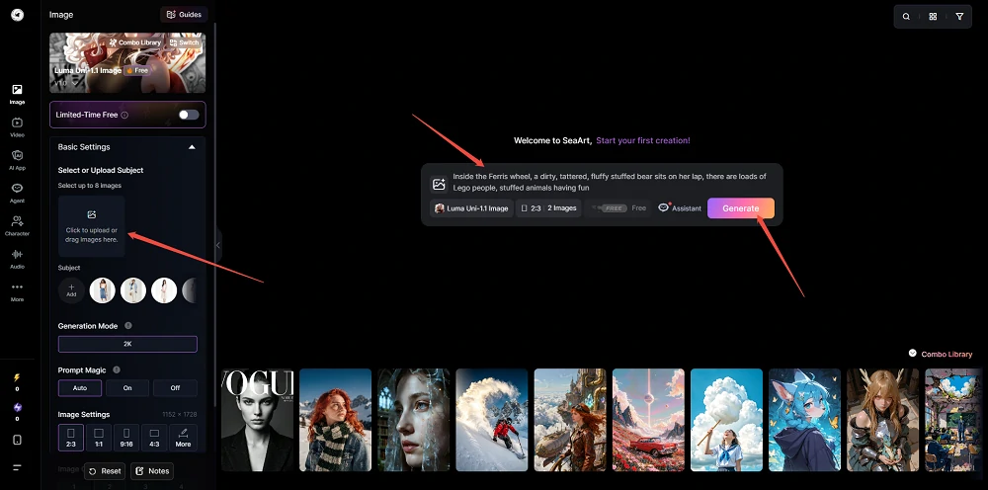Click the Add subject plus button
Screen dimensions: 988x490
[x=71, y=290]
